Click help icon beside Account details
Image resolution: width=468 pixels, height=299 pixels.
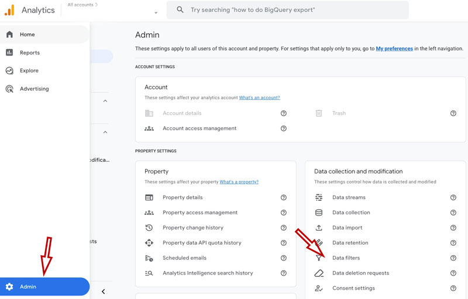click(284, 113)
